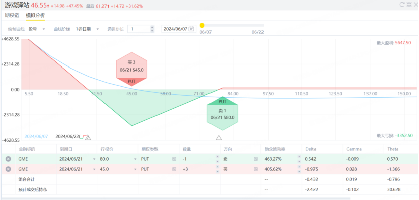Click the warning triangle beside 2024/06/22 legend
Screen dimensions: 419x200
[x=88, y=138]
